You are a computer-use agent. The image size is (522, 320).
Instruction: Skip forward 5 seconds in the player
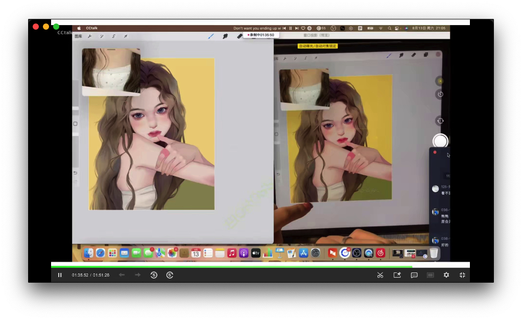[170, 275]
